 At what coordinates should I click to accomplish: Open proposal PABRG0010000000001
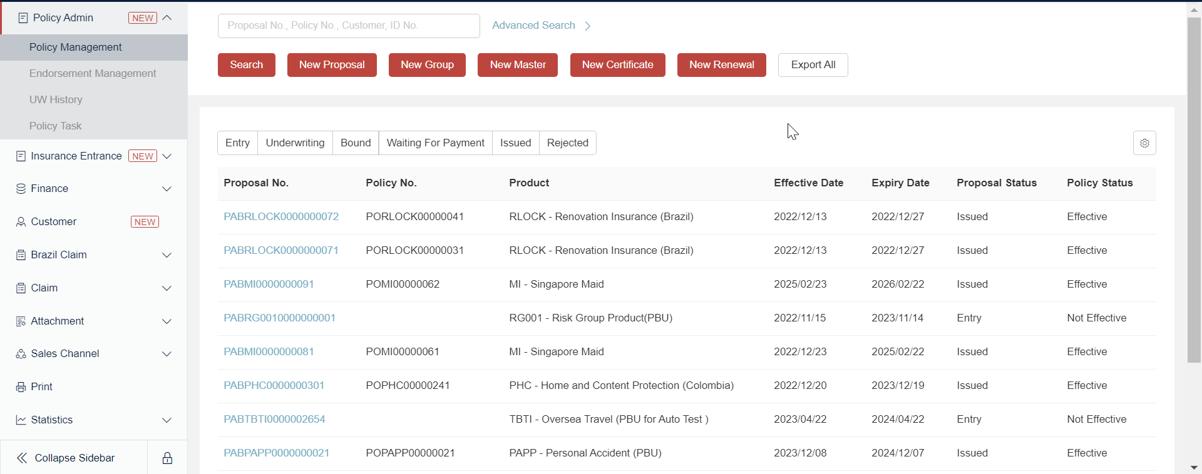click(x=279, y=318)
